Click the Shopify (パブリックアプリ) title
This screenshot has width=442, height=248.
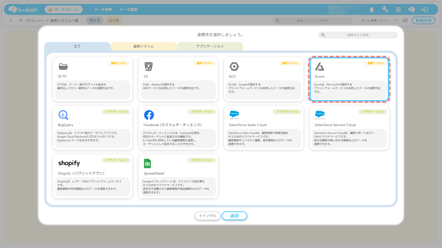[x=81, y=174]
